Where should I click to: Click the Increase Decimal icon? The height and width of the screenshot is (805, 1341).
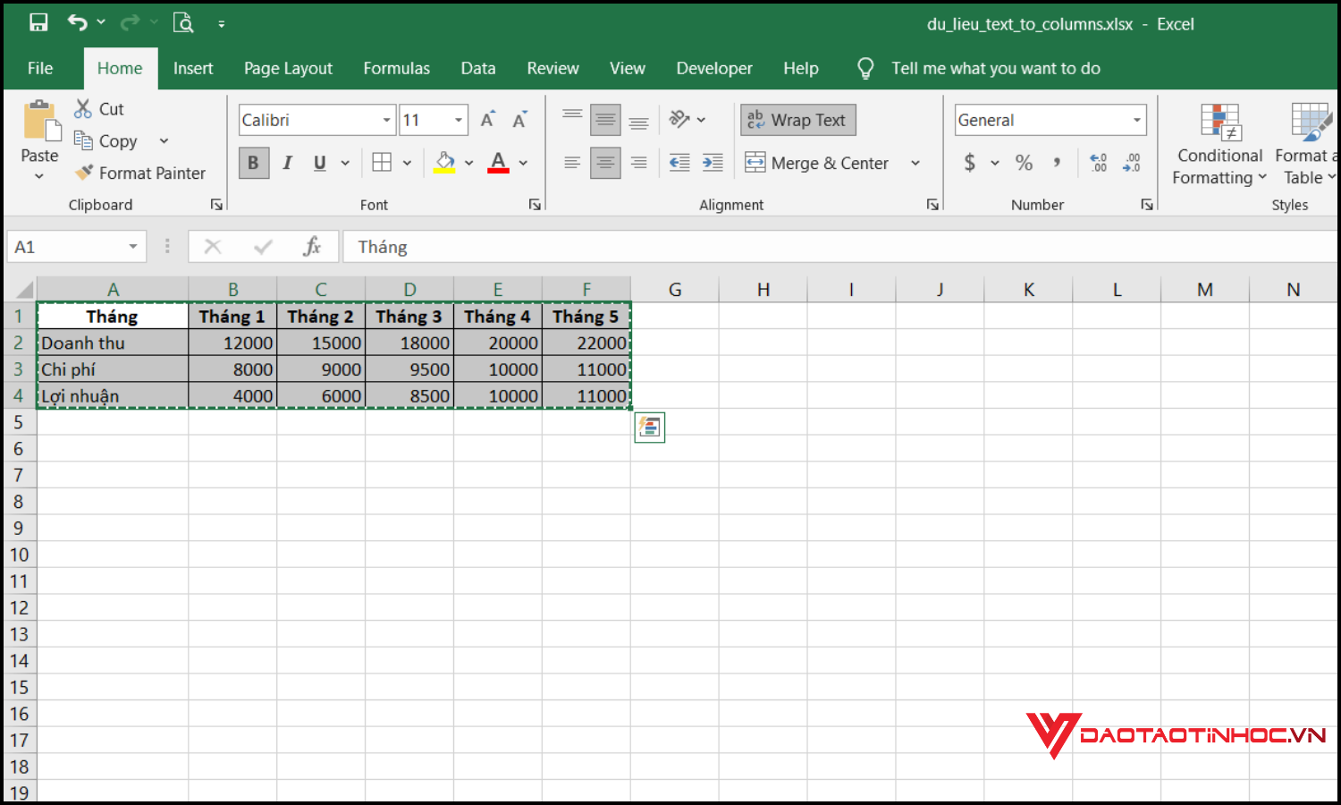[x=1098, y=163]
